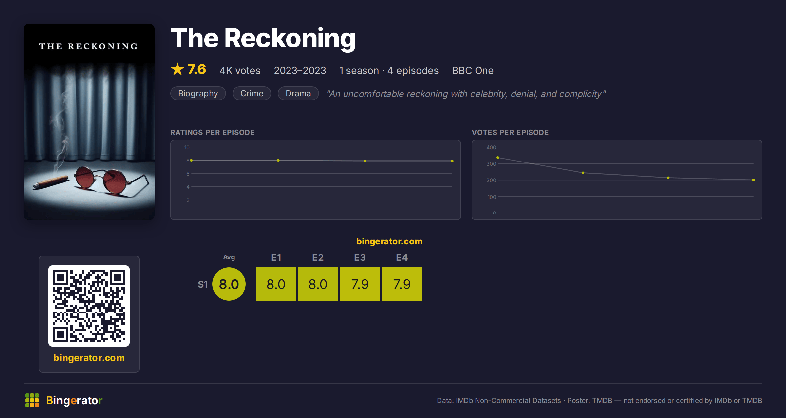Click the Bingerator brand name in footer
786x418 pixels.
click(74, 400)
